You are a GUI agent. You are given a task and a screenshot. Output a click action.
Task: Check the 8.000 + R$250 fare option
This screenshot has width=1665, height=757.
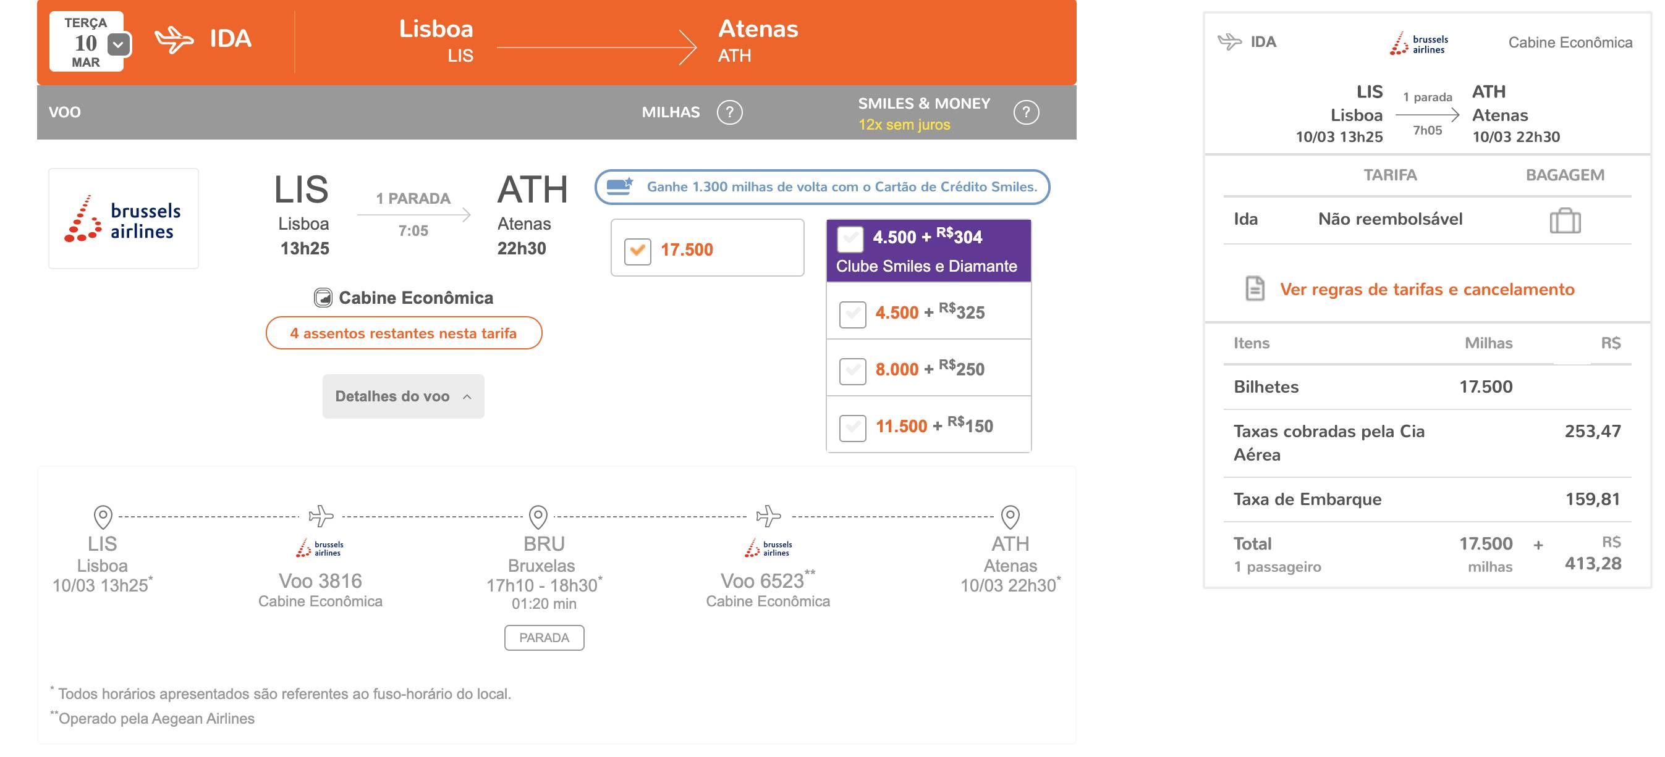[852, 370]
